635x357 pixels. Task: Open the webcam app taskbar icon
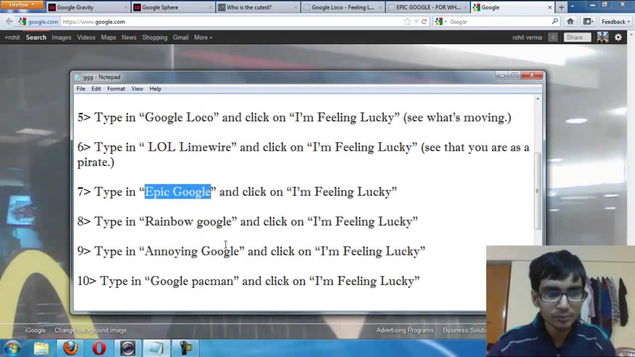coord(127,348)
